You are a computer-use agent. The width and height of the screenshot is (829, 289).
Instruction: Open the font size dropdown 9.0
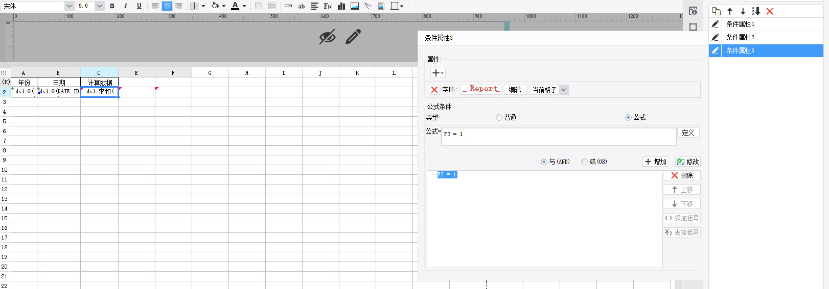coord(100,6)
